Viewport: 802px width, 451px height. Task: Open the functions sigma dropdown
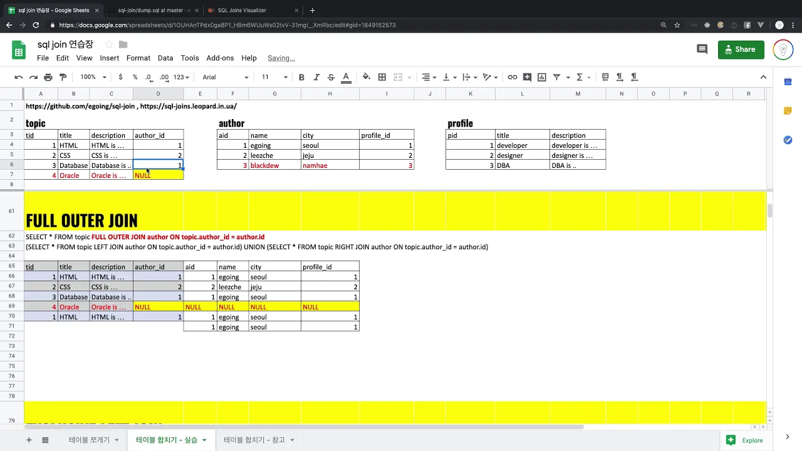(583, 77)
